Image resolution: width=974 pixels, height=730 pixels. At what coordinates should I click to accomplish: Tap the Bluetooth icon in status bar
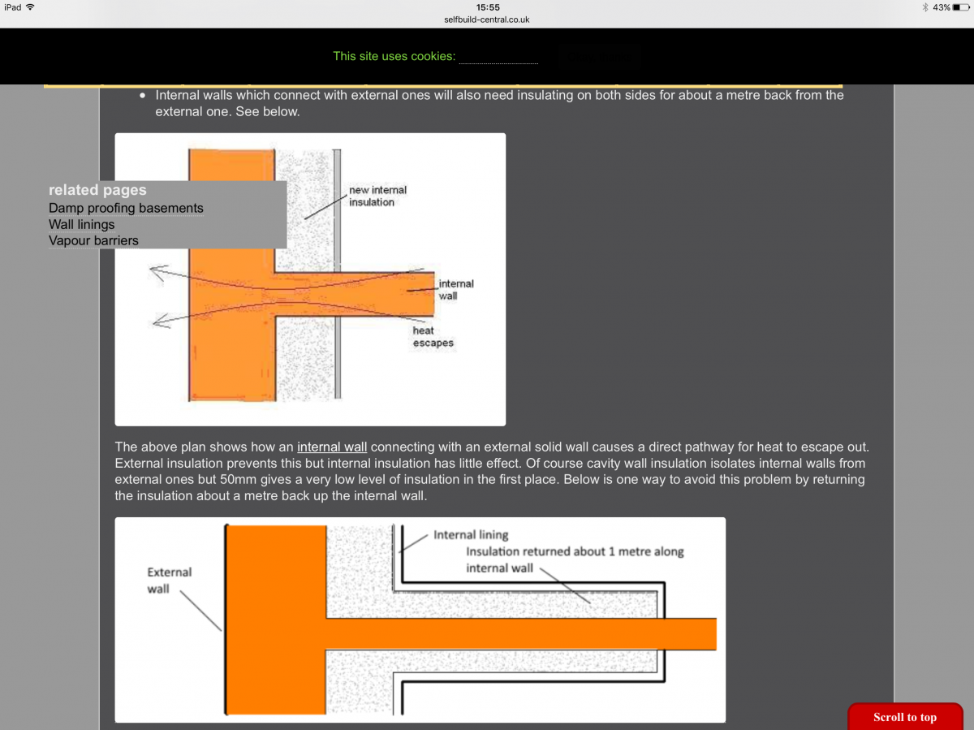[924, 6]
